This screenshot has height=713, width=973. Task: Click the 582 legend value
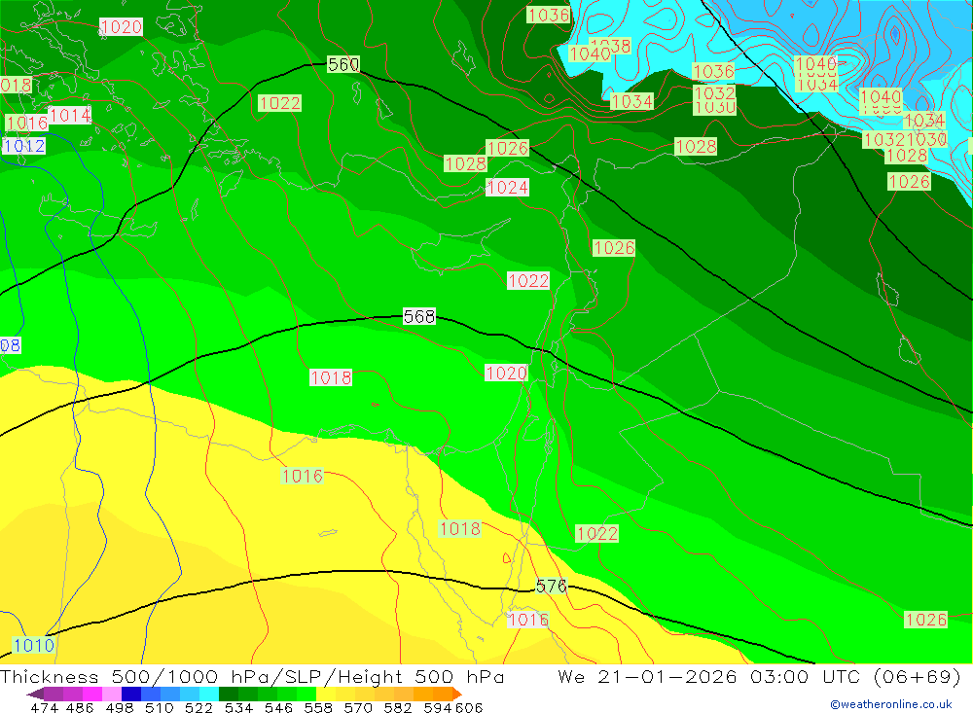pos(397,707)
